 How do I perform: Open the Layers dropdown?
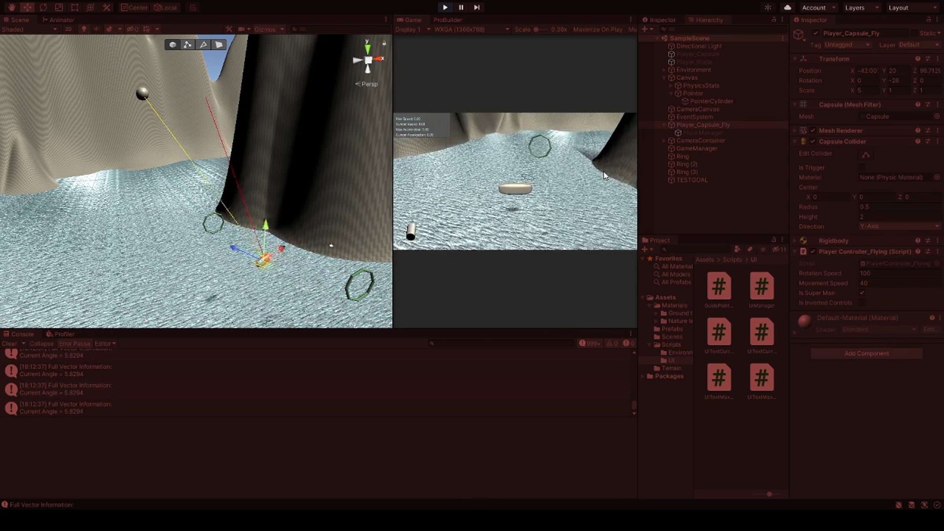pos(861,7)
